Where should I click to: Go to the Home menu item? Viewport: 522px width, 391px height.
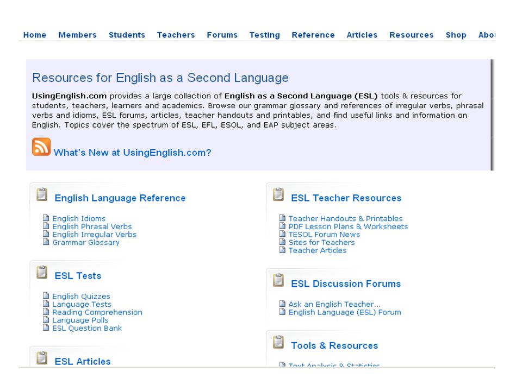(x=35, y=35)
